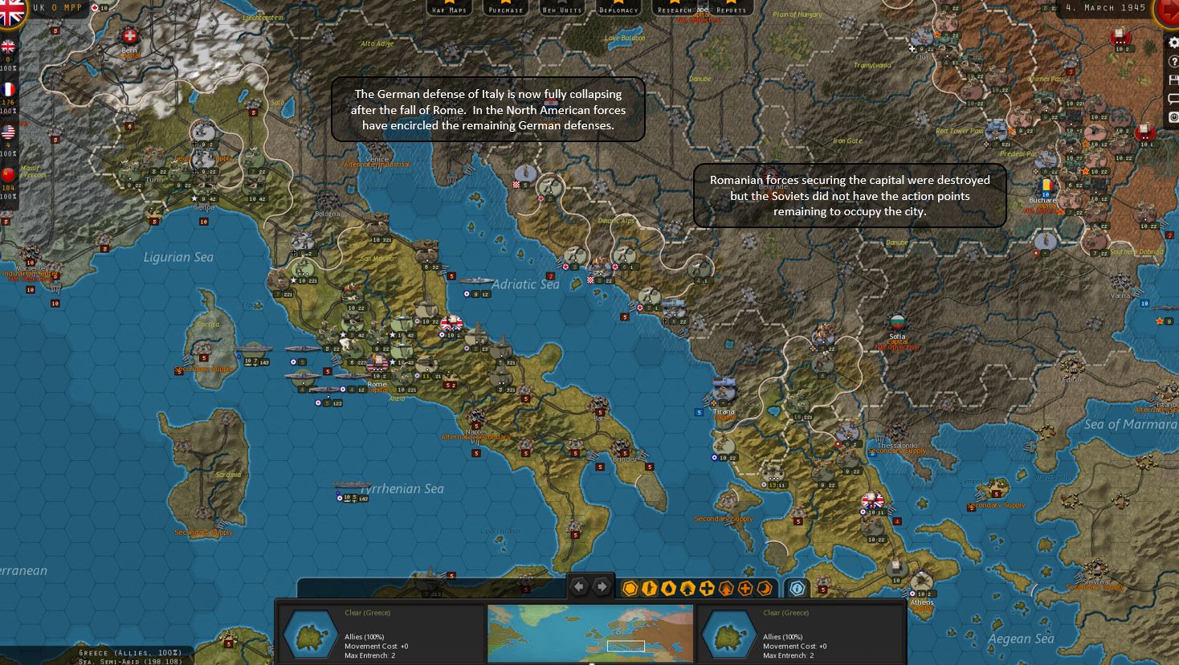1179x665 pixels.
Task: Click the Romanian flag at Bucharest
Action: 1046,186
